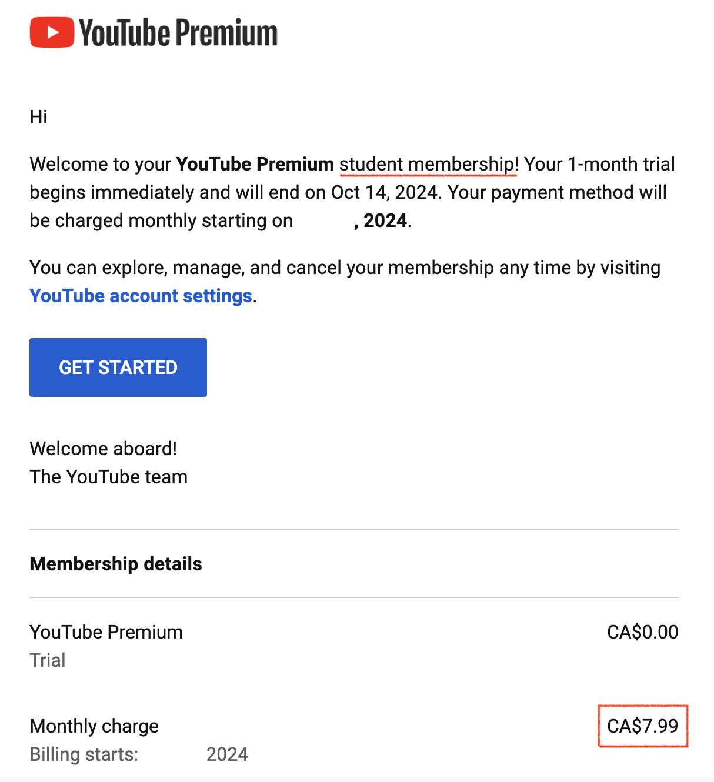This screenshot has height=782, width=714.
Task: Select the boxed CA$7.99 monthly price
Action: 643,726
